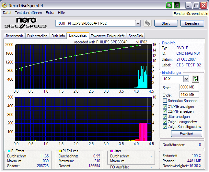This screenshot has width=209, height=172.
Task: Click the drive options icon next to drive selector
Action: point(147,23)
